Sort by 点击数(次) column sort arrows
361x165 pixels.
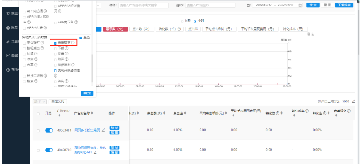(x=164, y=113)
